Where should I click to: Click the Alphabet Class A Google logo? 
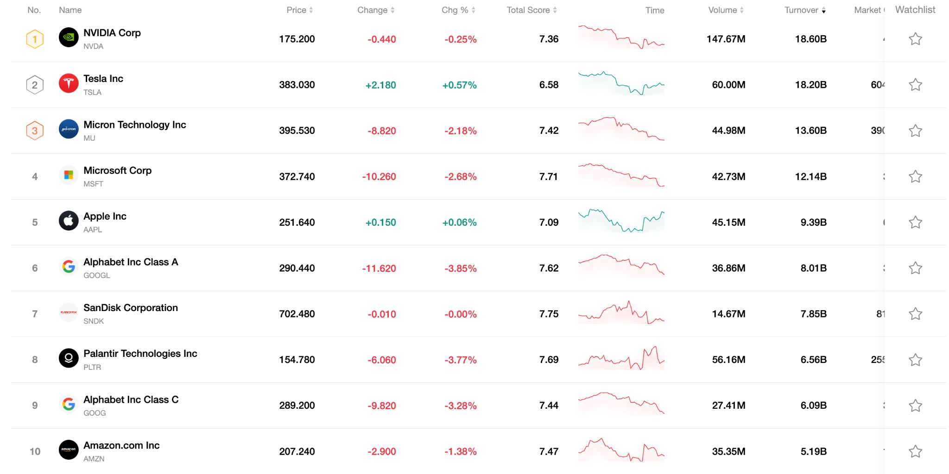coord(69,268)
